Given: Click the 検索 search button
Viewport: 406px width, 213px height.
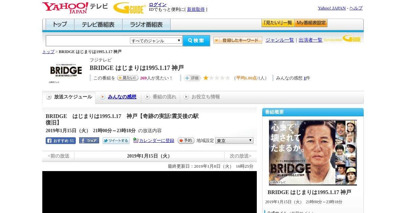Looking at the screenshot, I should point(196,41).
